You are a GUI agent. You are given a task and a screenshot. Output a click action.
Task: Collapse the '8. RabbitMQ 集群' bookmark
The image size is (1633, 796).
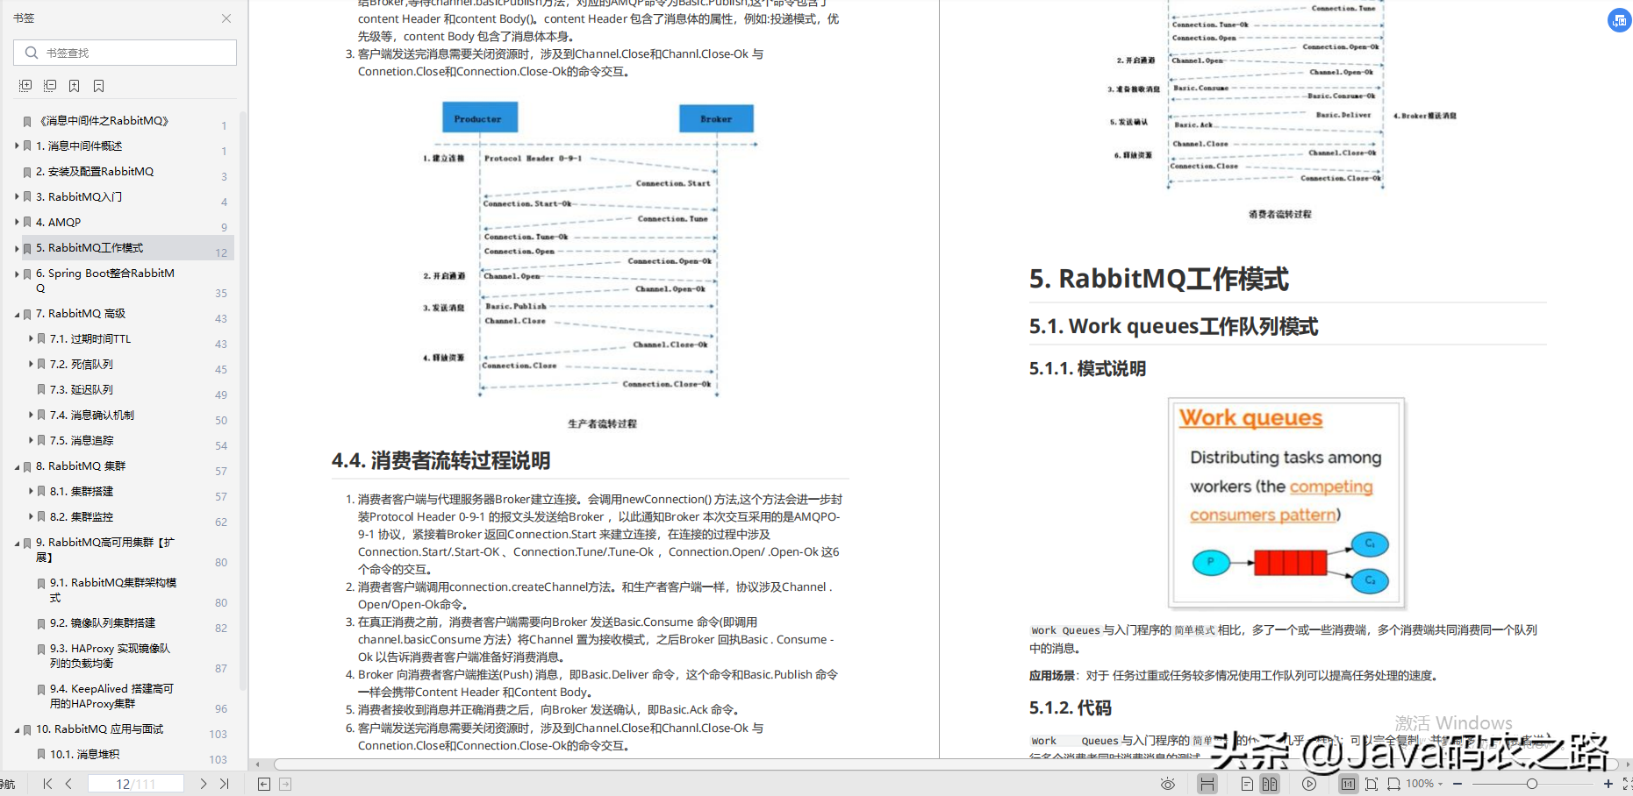coord(17,466)
